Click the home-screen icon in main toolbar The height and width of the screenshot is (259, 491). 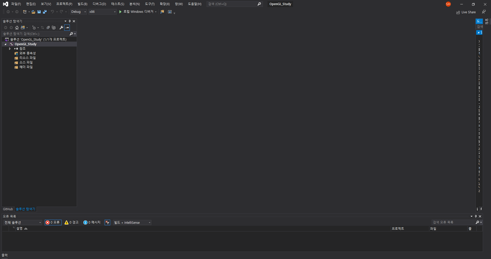[x=170, y=12]
